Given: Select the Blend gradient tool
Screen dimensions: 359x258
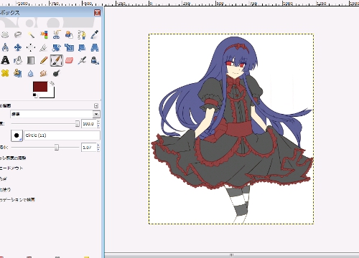Looking at the screenshot, I should coord(31,60).
